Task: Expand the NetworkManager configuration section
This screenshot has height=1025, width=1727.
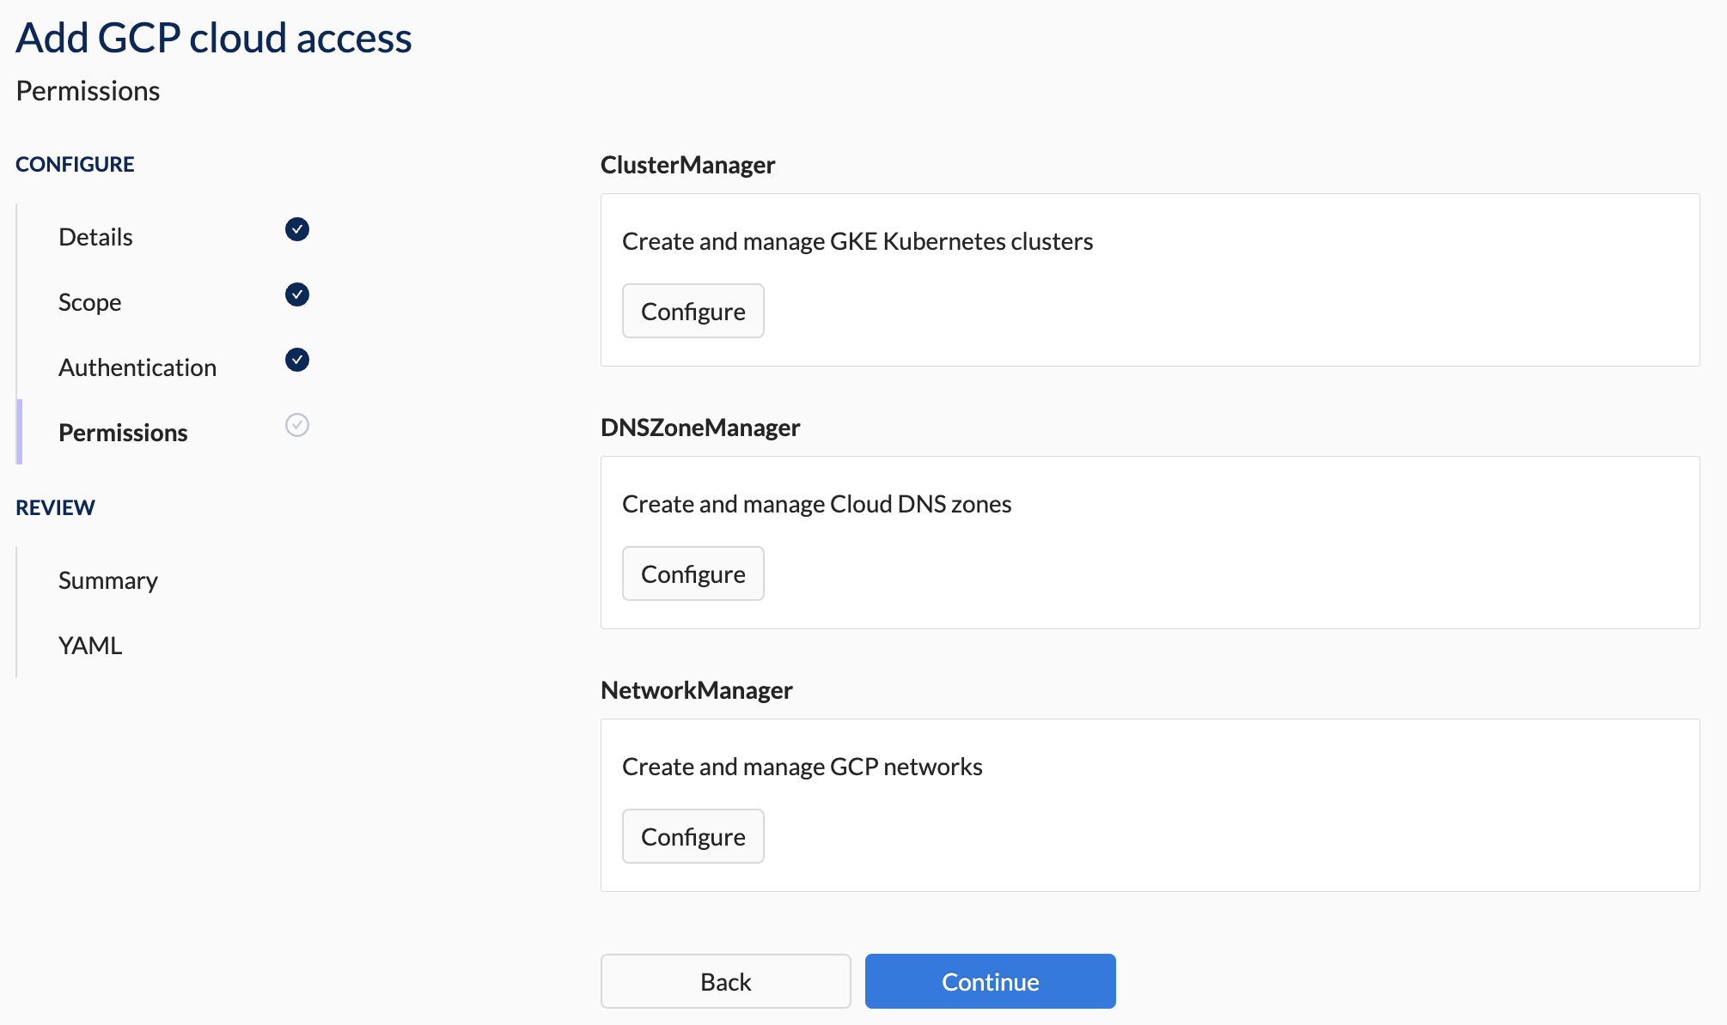Action: (692, 836)
